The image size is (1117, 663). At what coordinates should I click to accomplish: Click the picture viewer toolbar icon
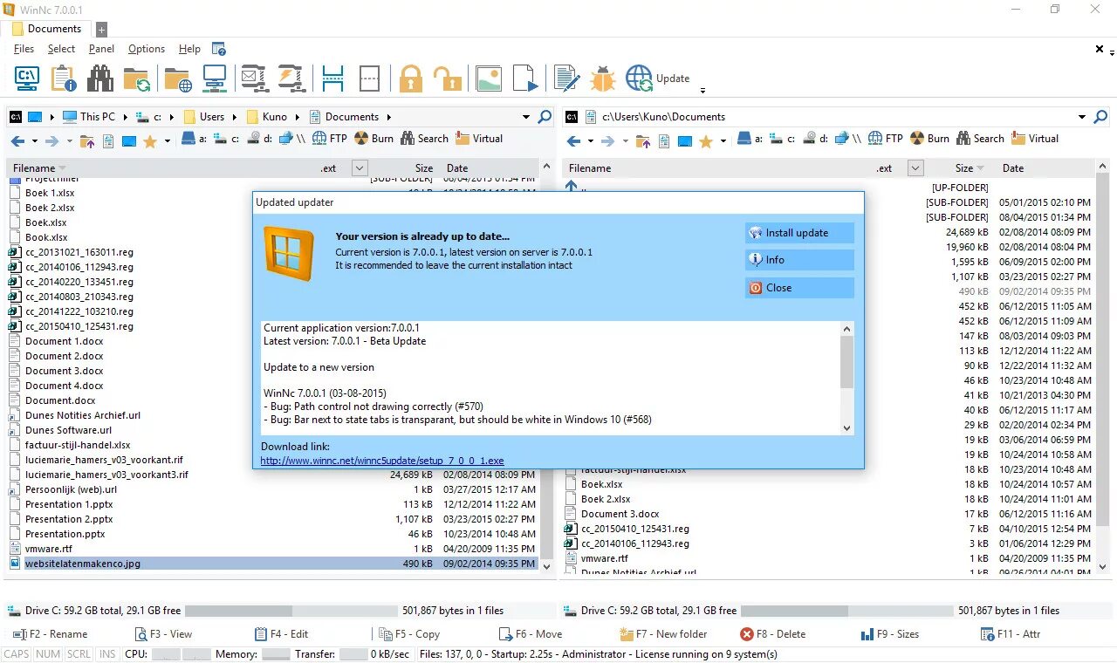[489, 79]
